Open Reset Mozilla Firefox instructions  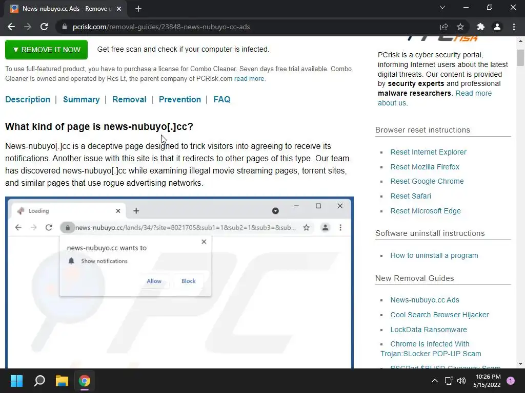pos(425,167)
